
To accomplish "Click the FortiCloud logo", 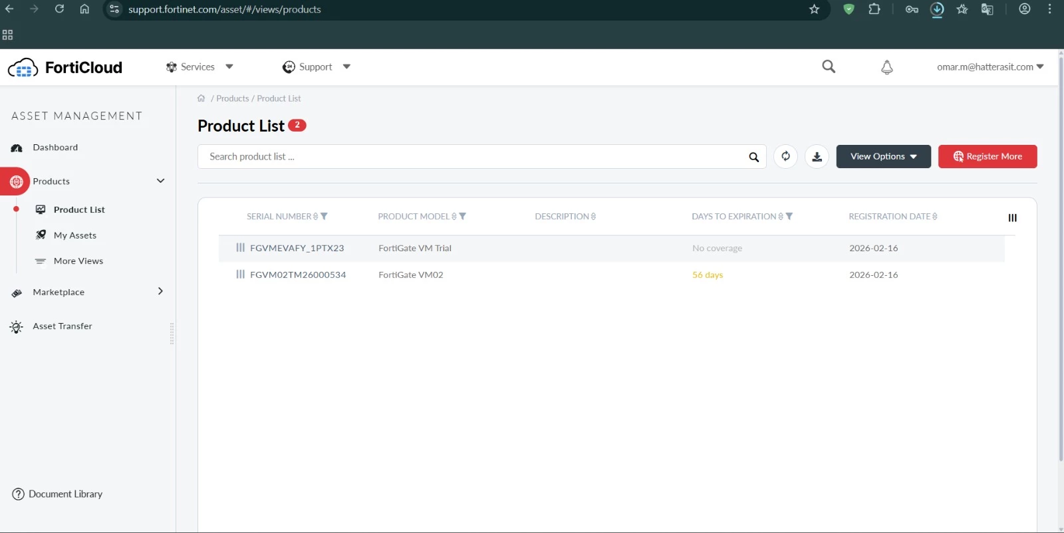I will 65,67.
